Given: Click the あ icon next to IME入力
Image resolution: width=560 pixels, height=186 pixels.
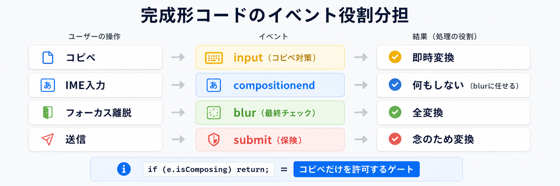Looking at the screenshot, I should 48,85.
